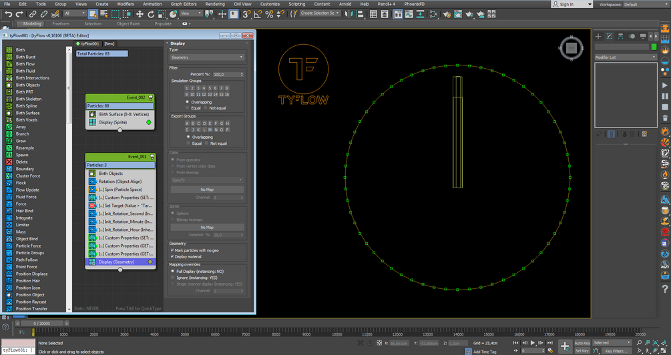Open Select by Name list
The height and width of the screenshot is (355, 671).
[x=104, y=14]
